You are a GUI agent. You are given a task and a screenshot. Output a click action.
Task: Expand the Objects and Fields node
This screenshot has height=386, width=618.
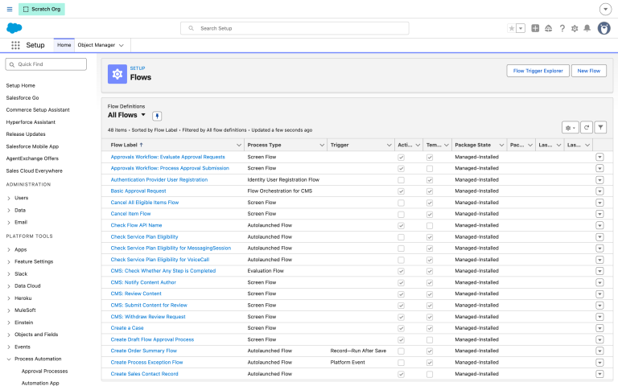9,335
